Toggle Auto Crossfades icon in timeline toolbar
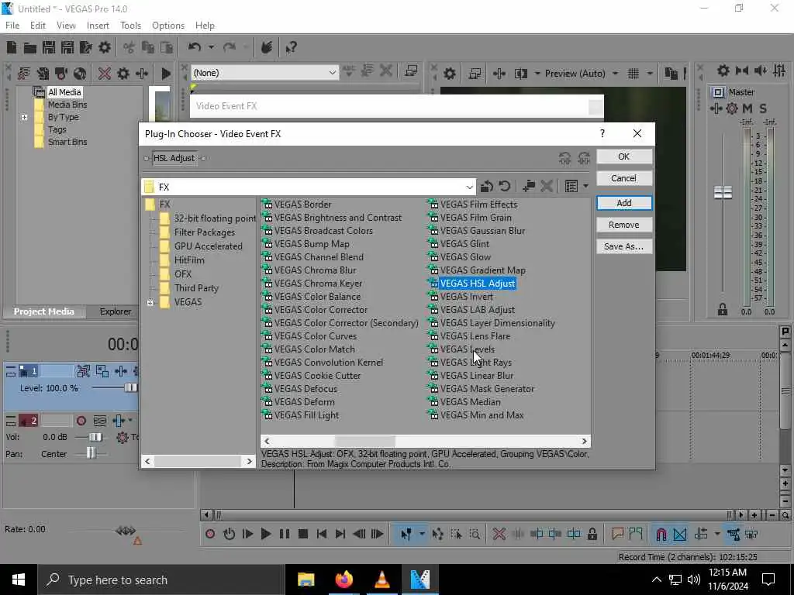This screenshot has width=794, height=595. click(x=680, y=535)
